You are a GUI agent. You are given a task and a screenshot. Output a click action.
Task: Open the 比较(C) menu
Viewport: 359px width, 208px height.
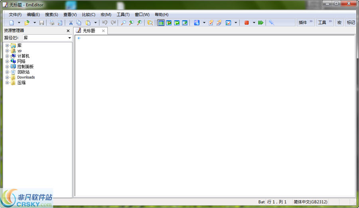pyautogui.click(x=89, y=14)
